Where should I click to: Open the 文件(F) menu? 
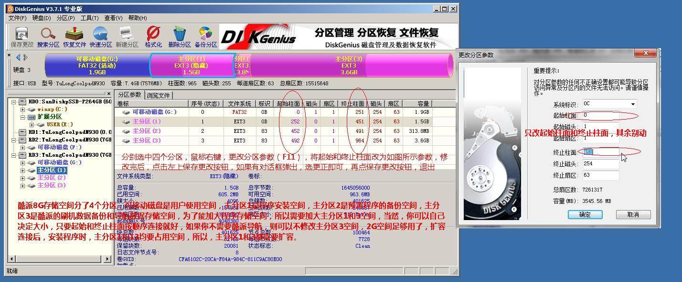point(18,18)
